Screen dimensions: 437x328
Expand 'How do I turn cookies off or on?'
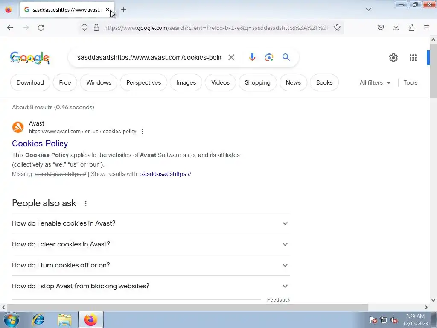(151, 265)
